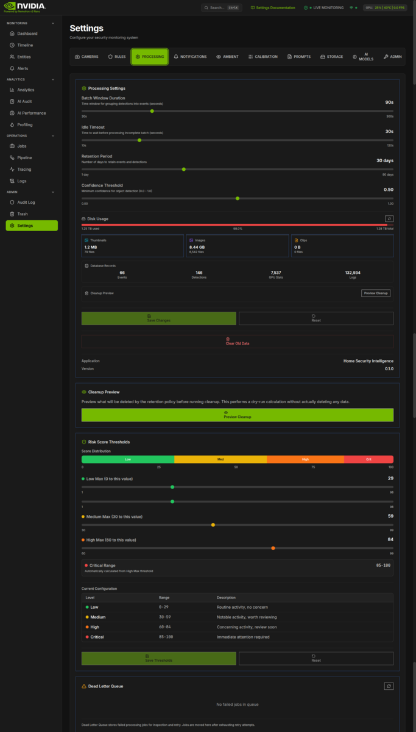416x732 pixels.
Task: Switch to the Notifications tab
Action: tap(190, 57)
